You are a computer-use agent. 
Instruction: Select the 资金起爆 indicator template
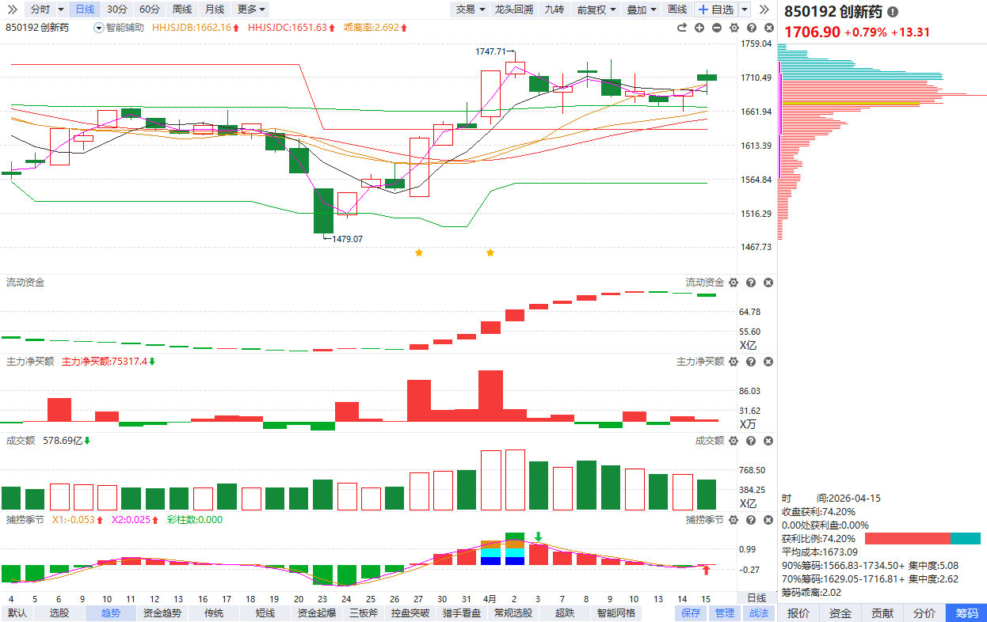tap(317, 613)
